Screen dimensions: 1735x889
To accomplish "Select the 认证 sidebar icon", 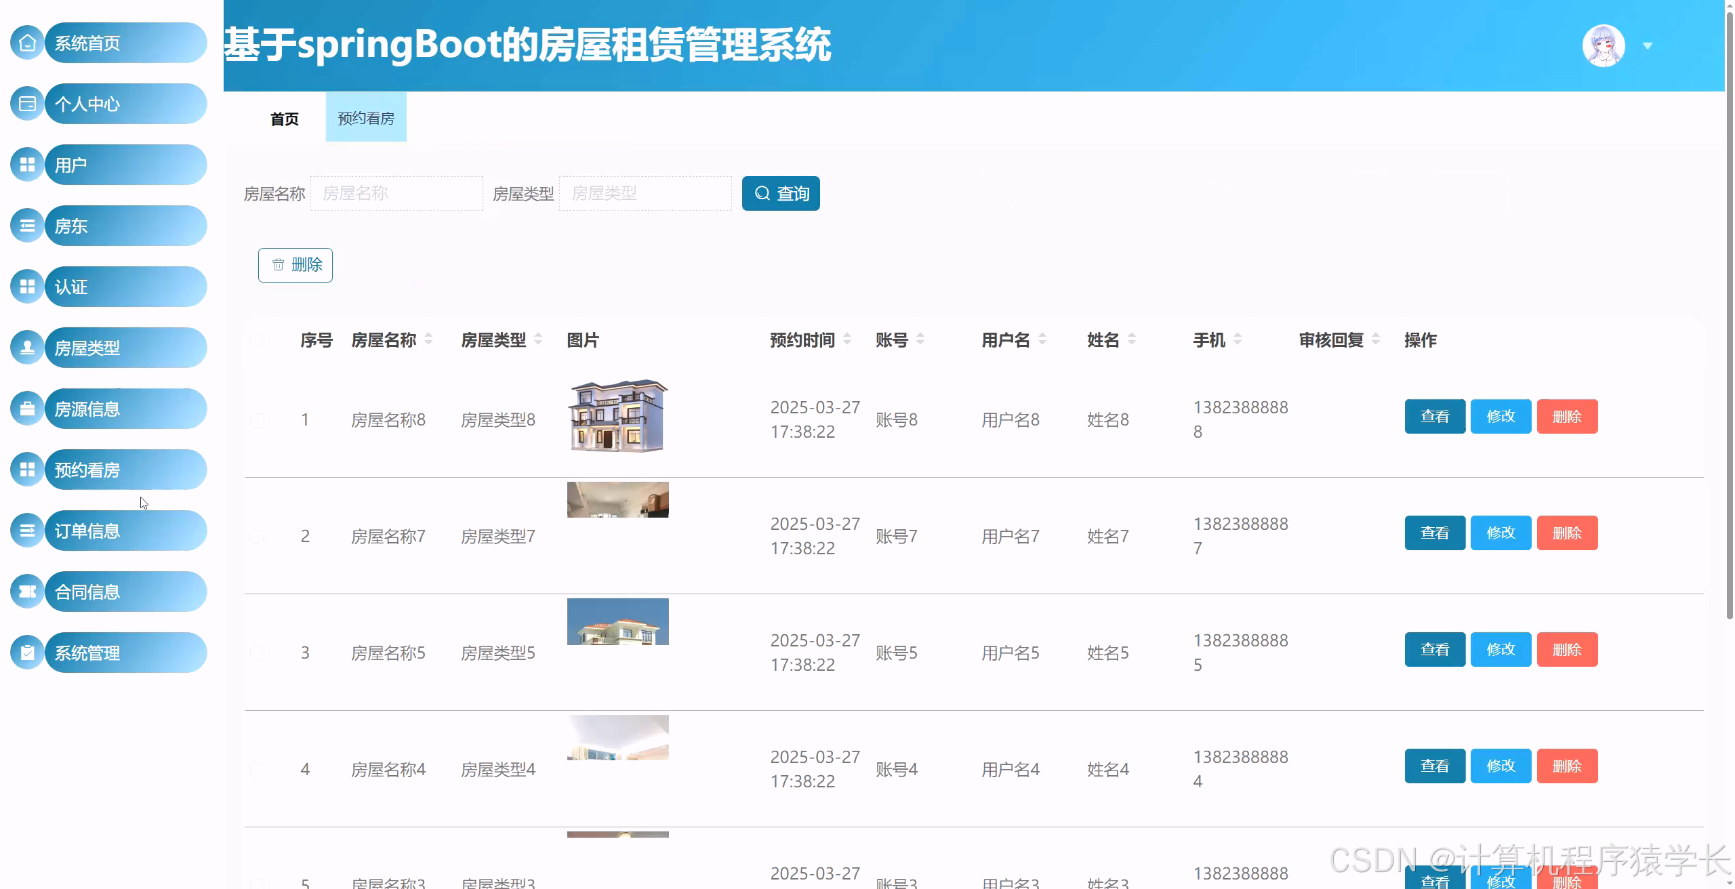I will [27, 286].
